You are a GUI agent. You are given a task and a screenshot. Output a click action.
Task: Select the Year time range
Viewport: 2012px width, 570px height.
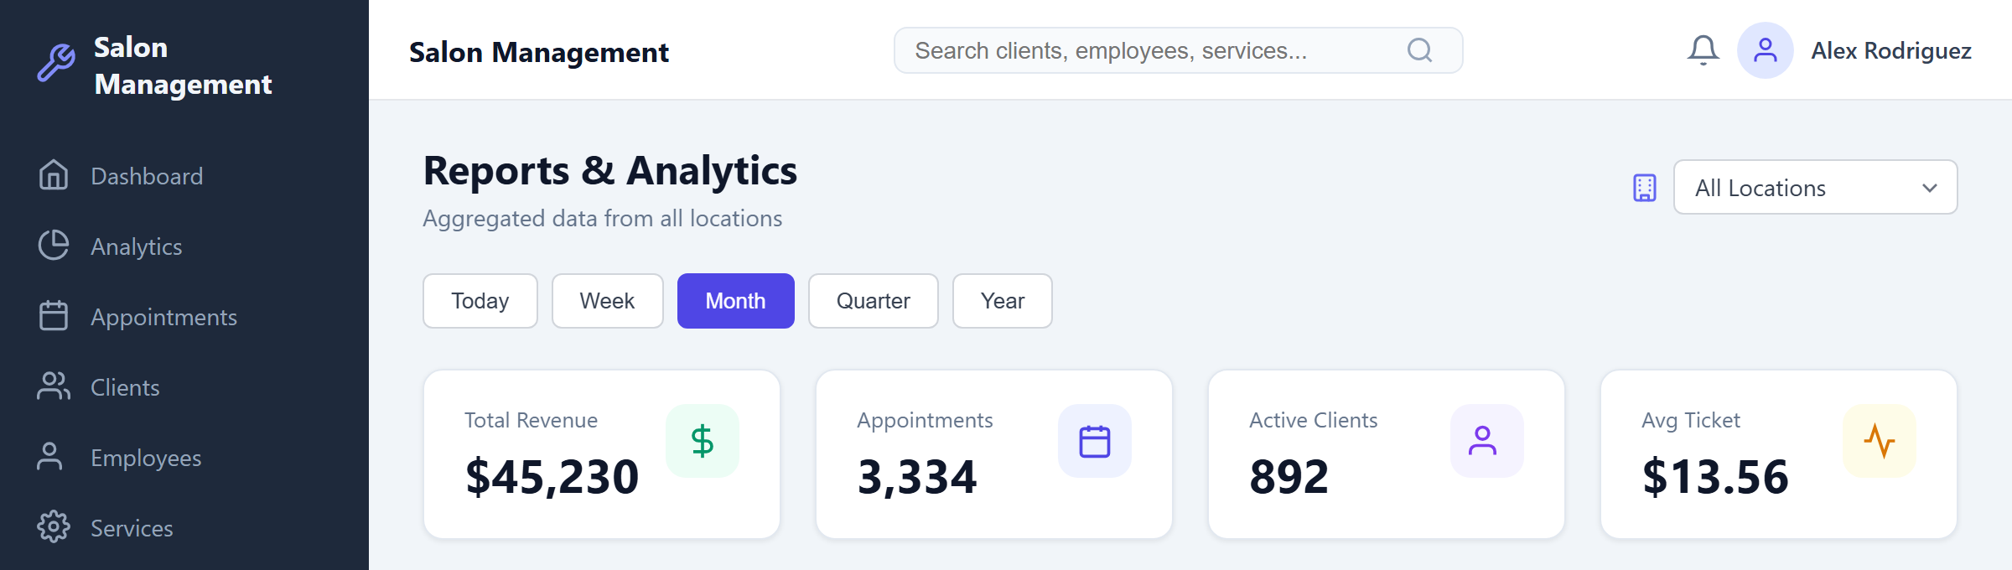click(1002, 301)
